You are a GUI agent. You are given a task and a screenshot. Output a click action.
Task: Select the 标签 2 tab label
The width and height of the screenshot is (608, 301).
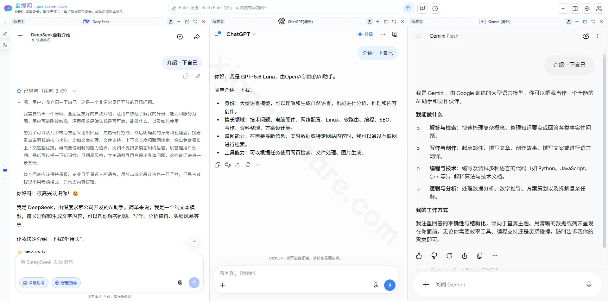(218, 22)
